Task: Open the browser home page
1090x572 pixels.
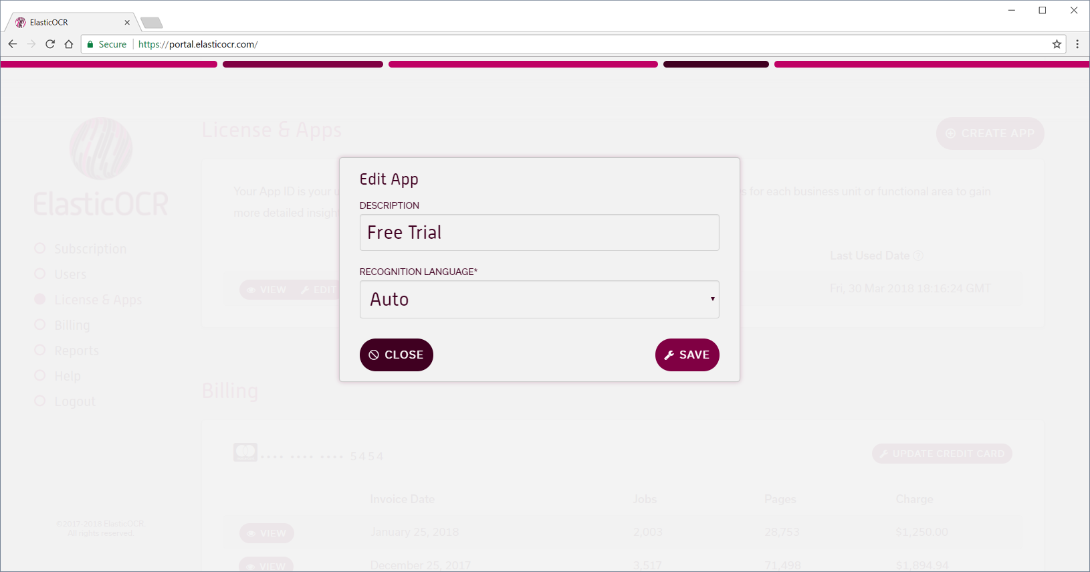Action: 69,44
